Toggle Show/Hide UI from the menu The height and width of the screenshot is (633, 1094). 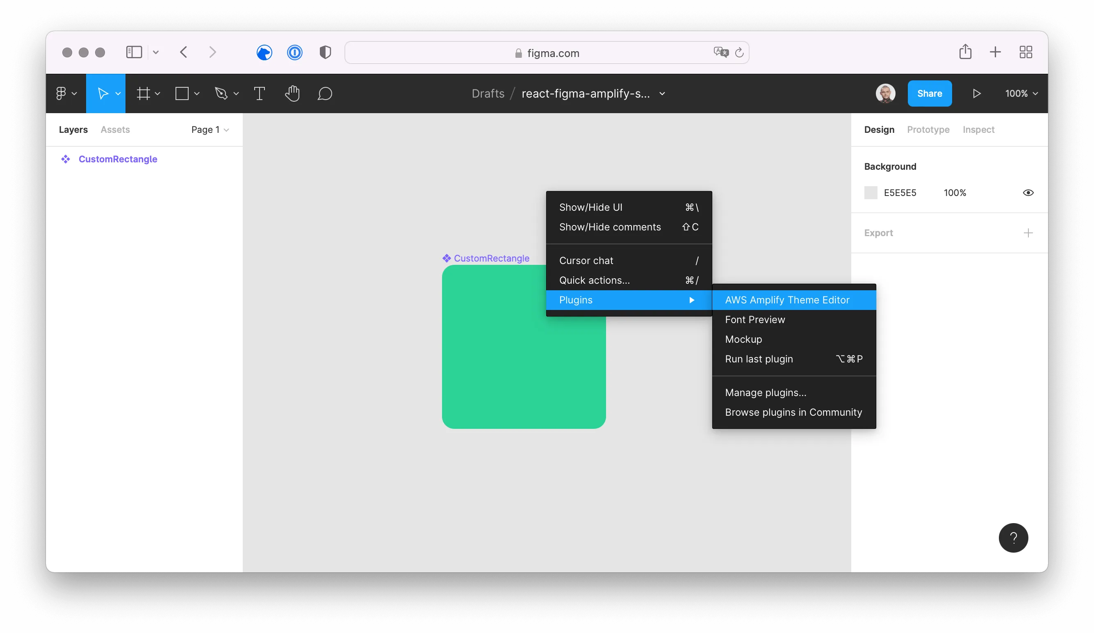(591, 207)
